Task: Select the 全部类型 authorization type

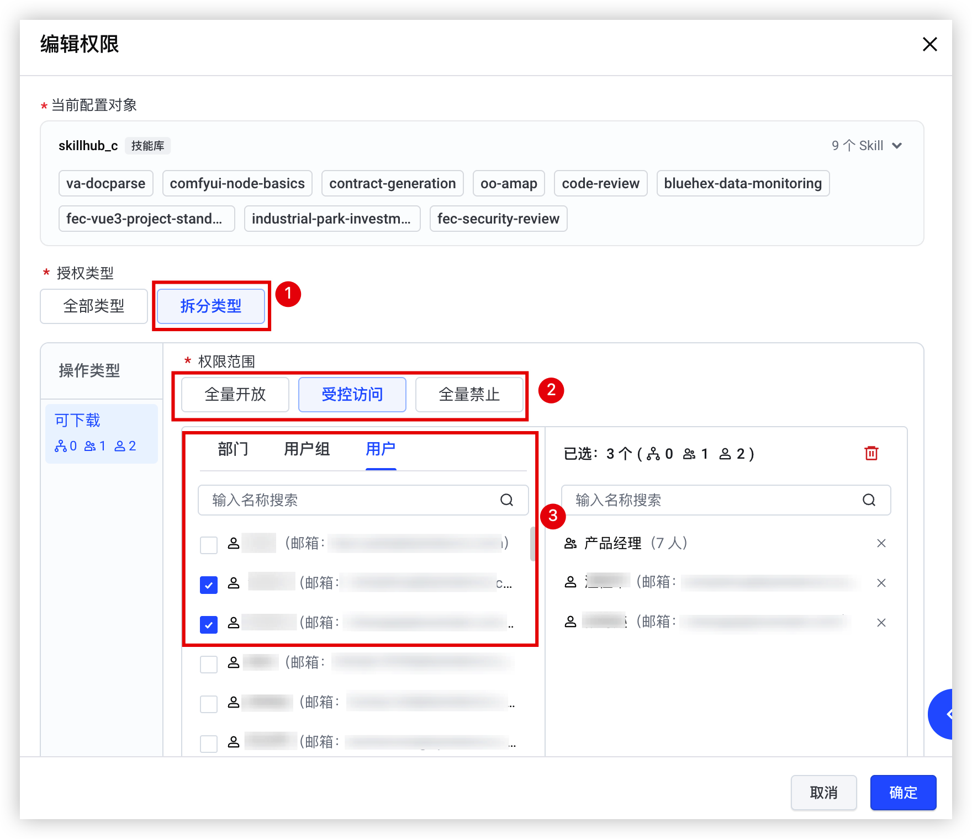Action: [x=94, y=306]
